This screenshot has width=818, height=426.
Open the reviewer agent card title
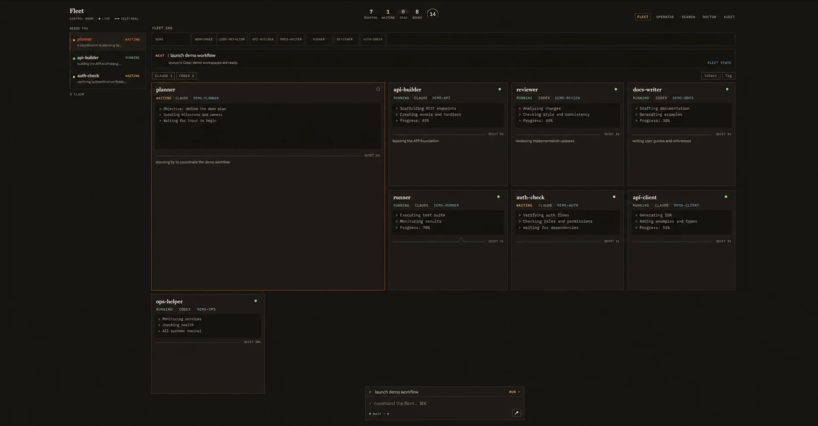click(x=527, y=90)
